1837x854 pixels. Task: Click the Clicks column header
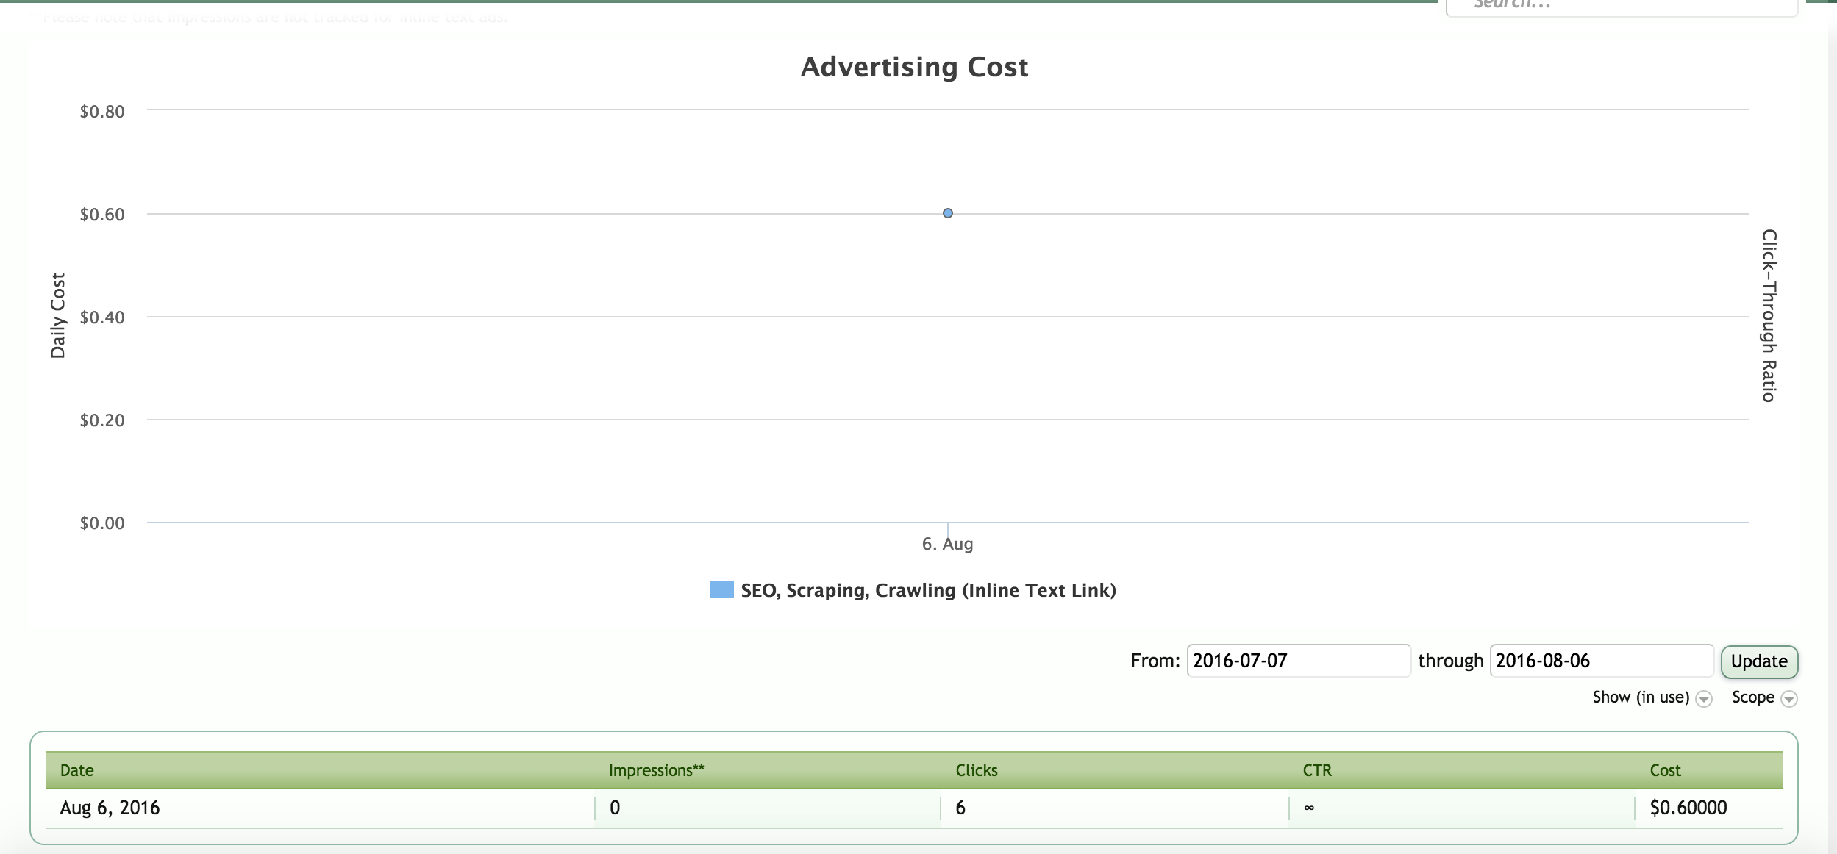click(976, 770)
